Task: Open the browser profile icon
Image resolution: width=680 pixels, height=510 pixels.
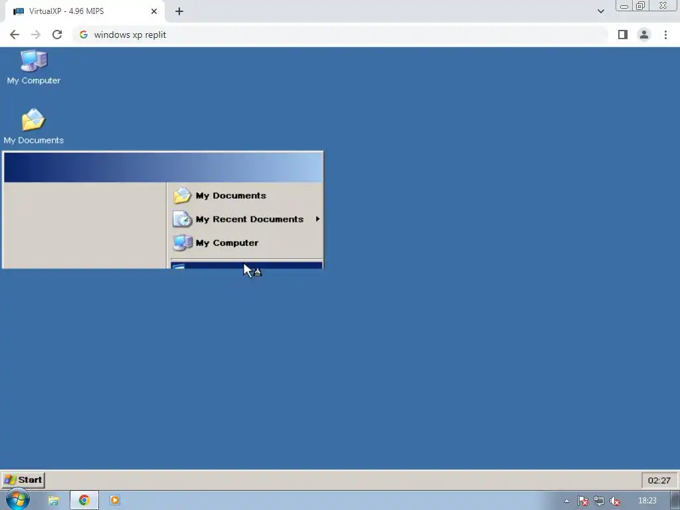Action: [644, 35]
